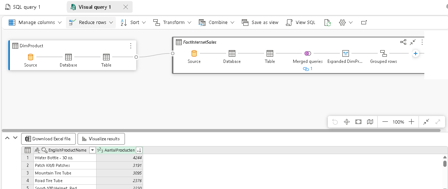Click Save as view button
Screen dimensions: 448x189
point(260,22)
